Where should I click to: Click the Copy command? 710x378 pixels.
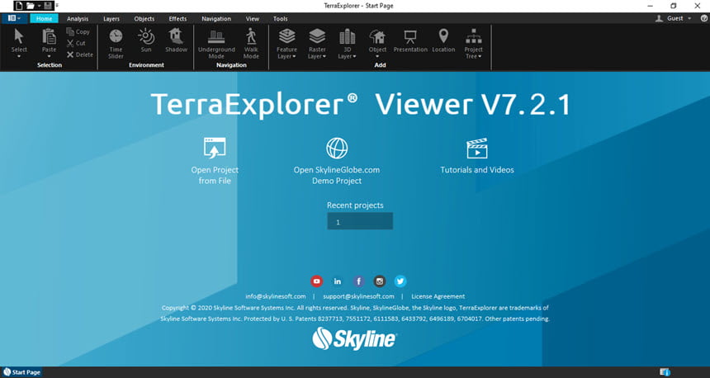(78, 31)
